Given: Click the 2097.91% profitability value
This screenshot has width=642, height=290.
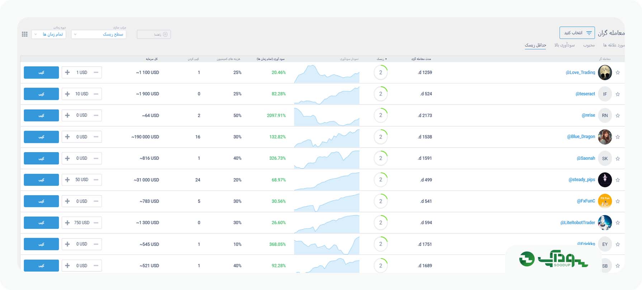Looking at the screenshot, I should coord(276,115).
